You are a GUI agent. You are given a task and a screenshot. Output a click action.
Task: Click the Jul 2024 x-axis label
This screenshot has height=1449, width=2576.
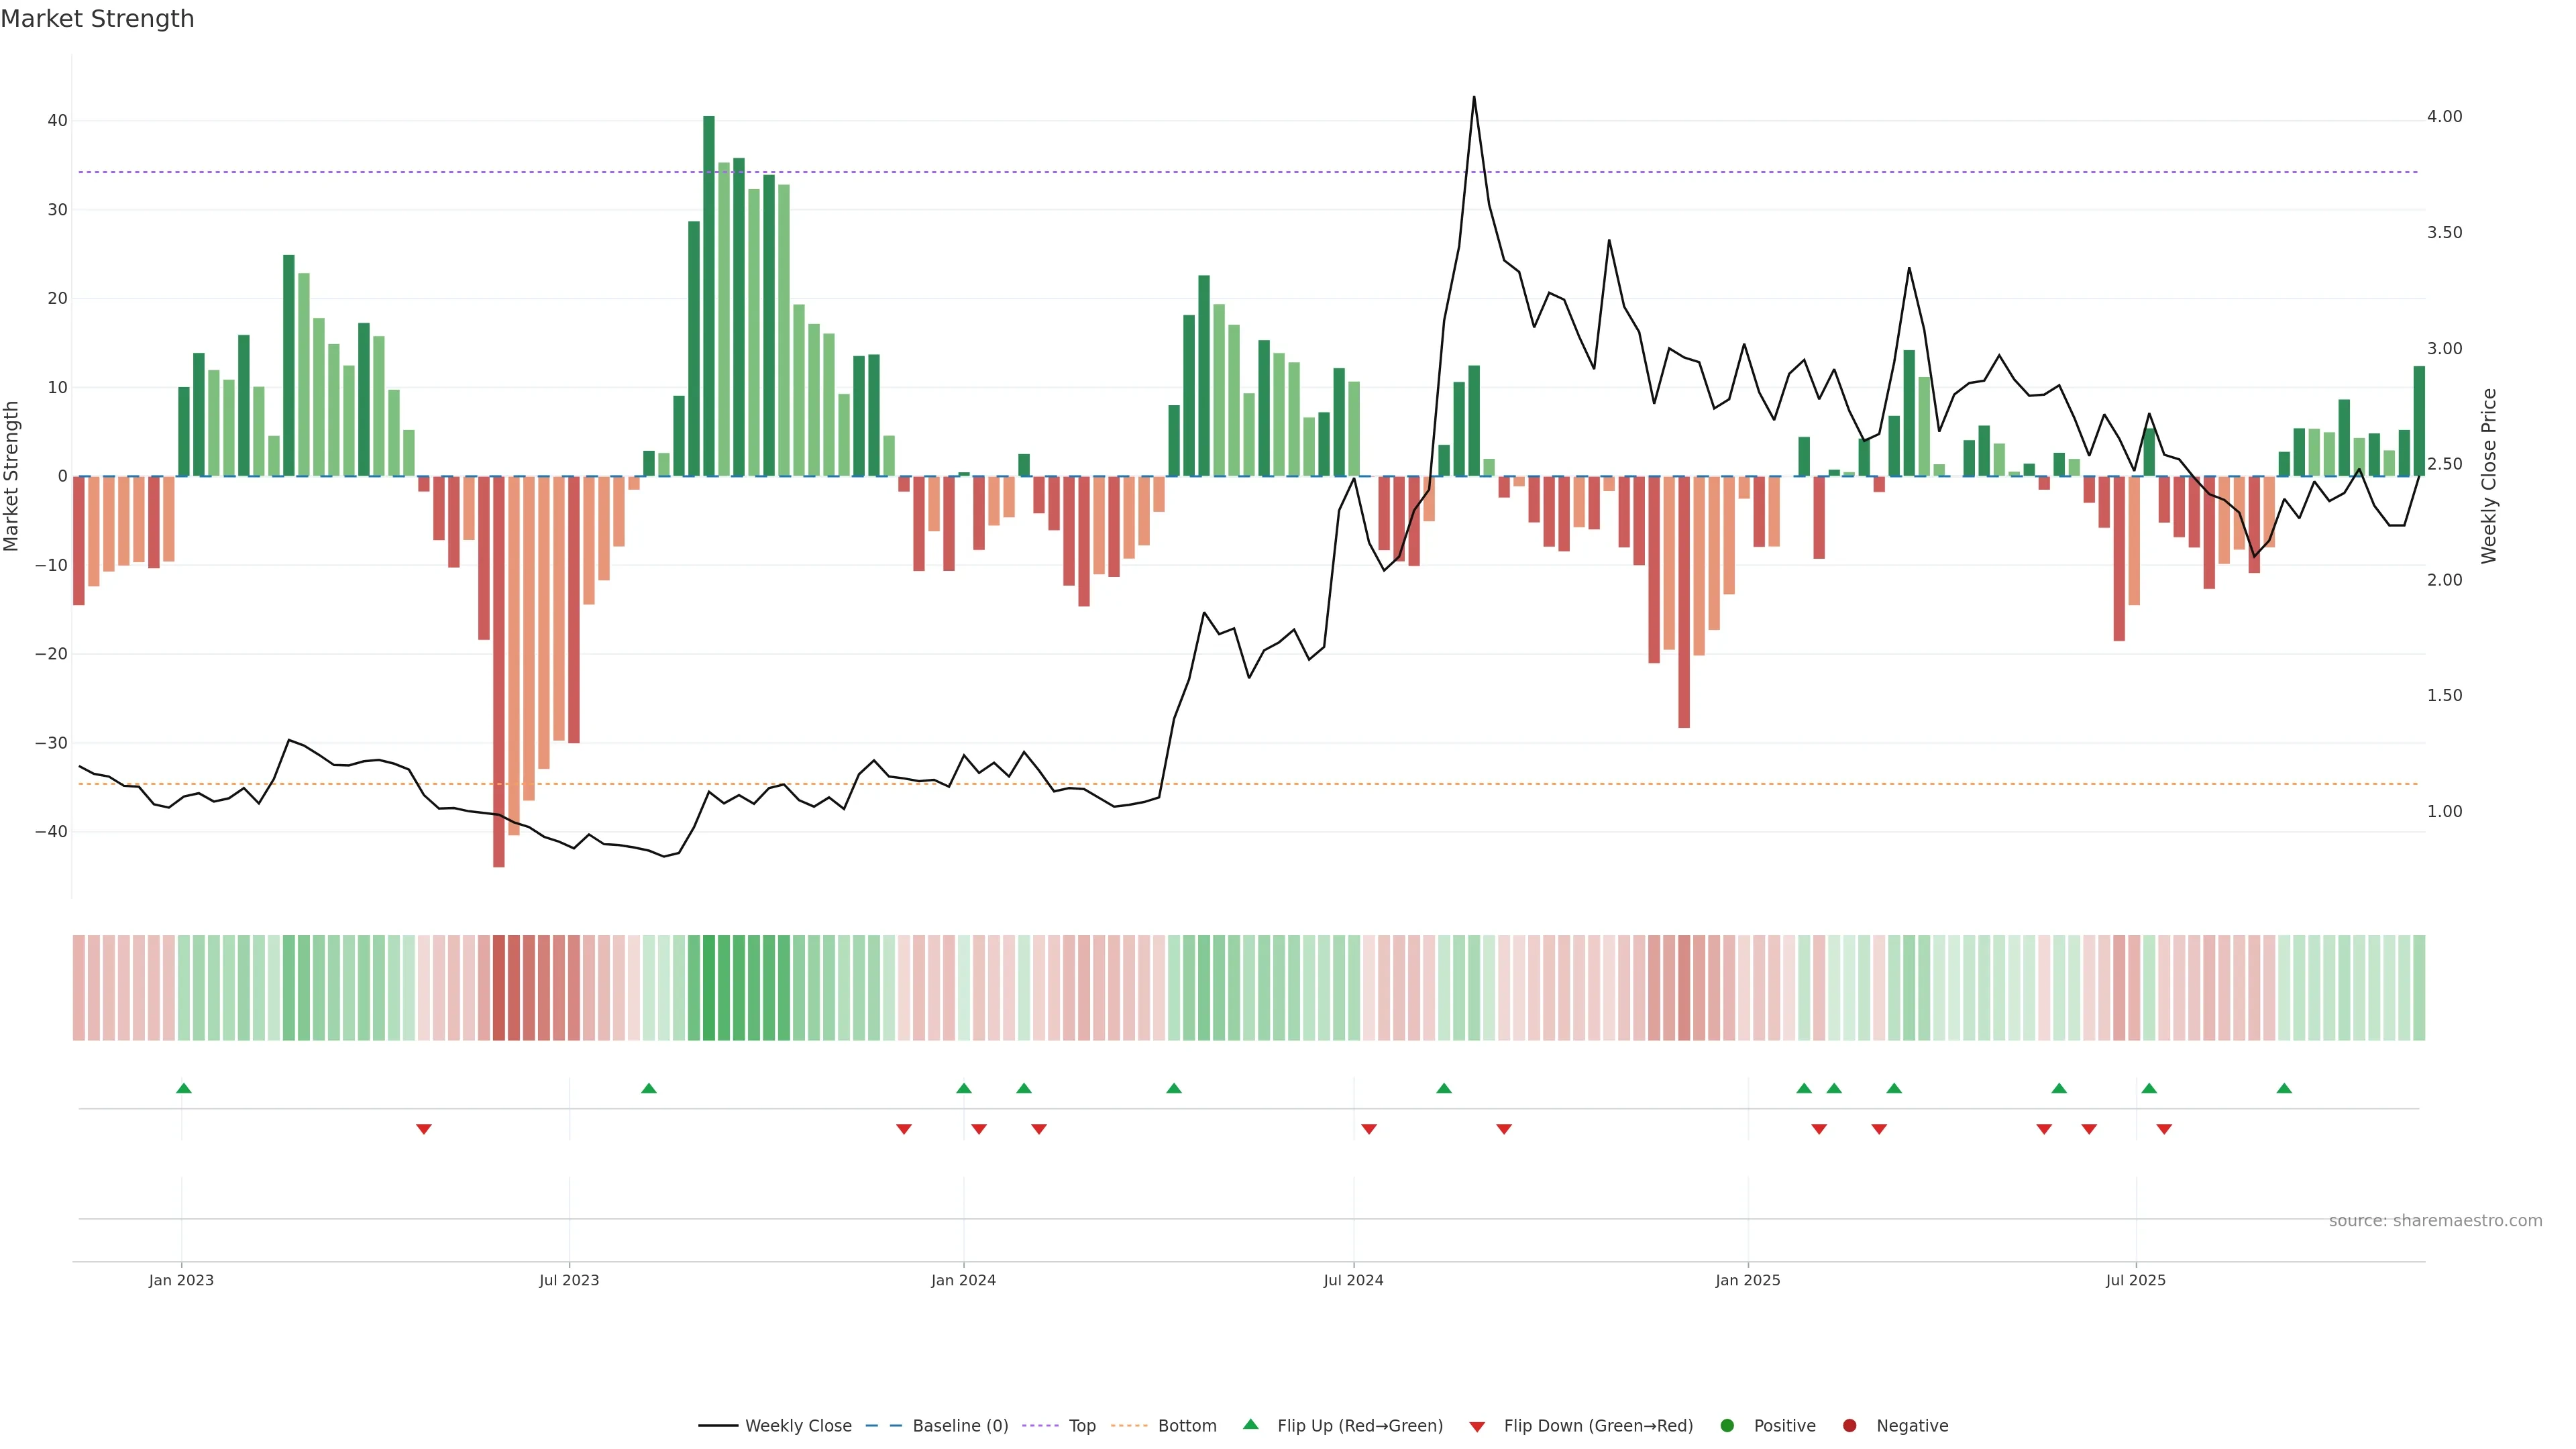pyautogui.click(x=1353, y=1280)
